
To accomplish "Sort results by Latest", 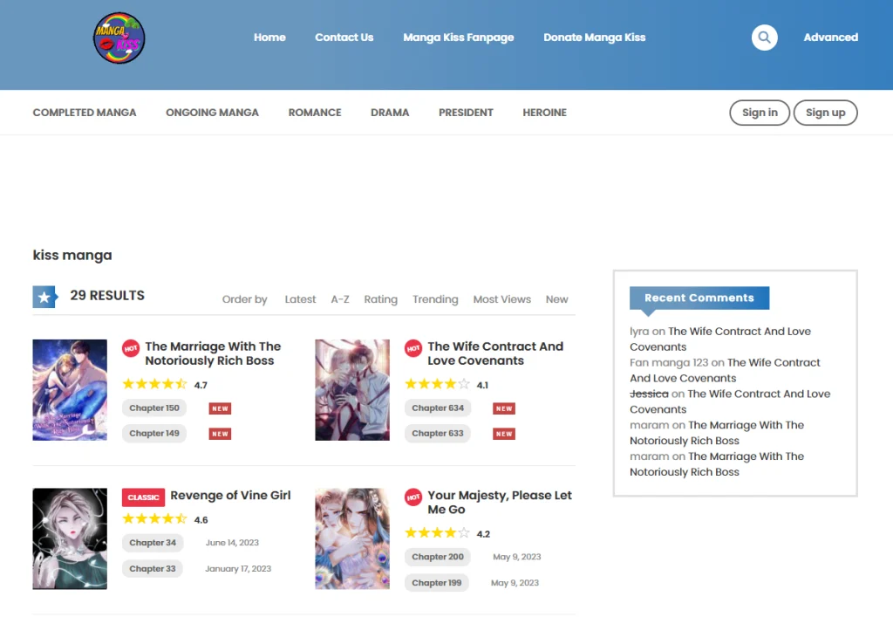I will tap(300, 299).
